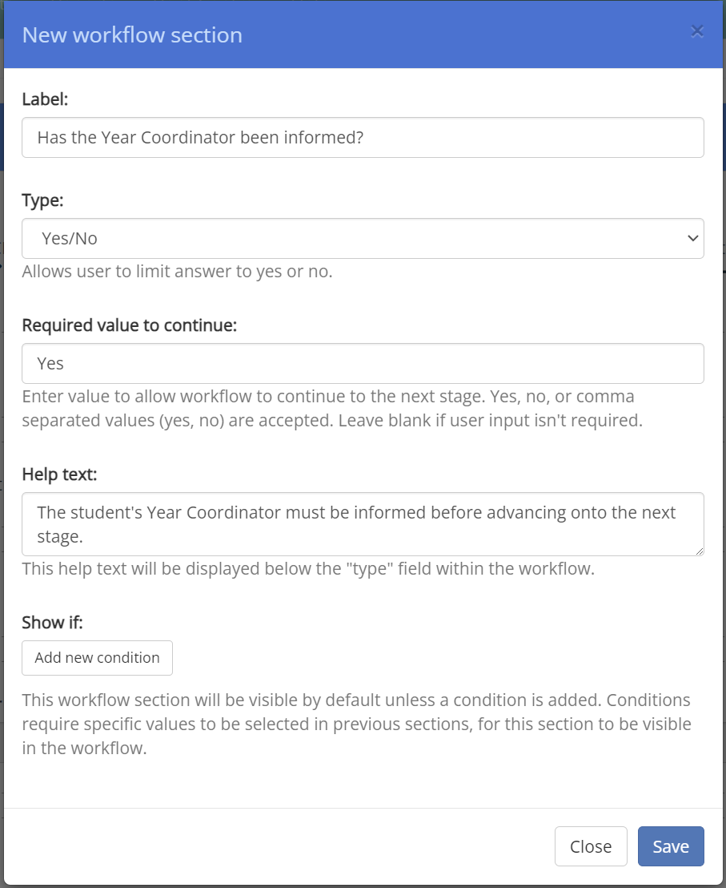Click the chevron arrow on the Type select
726x888 pixels.
692,238
